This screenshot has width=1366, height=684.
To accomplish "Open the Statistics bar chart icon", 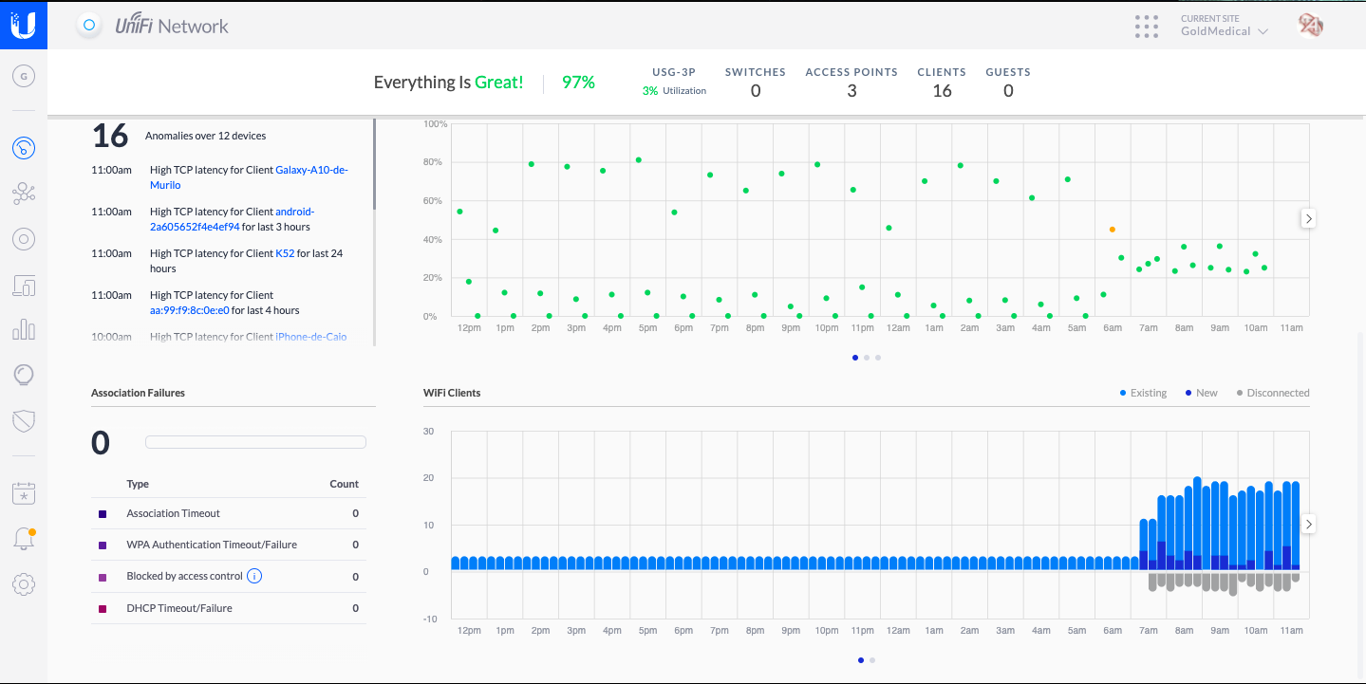I will 24,329.
